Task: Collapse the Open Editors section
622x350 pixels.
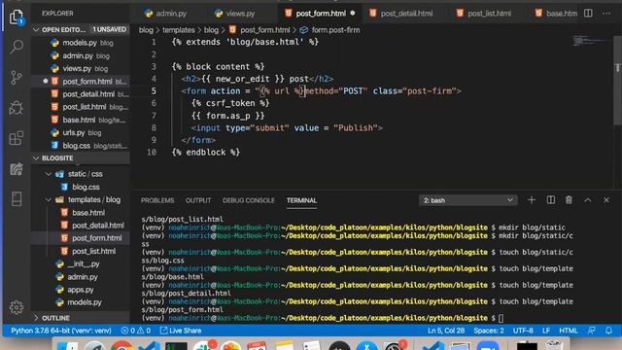Action: [x=80, y=29]
